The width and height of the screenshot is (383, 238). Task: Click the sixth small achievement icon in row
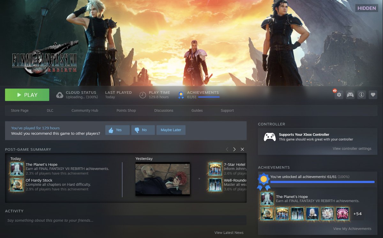342,214
